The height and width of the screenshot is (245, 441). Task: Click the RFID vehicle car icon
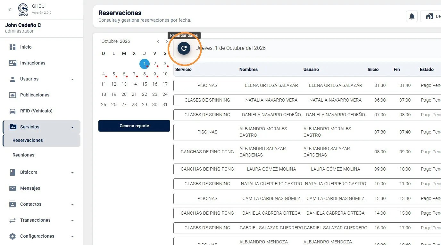(12, 111)
